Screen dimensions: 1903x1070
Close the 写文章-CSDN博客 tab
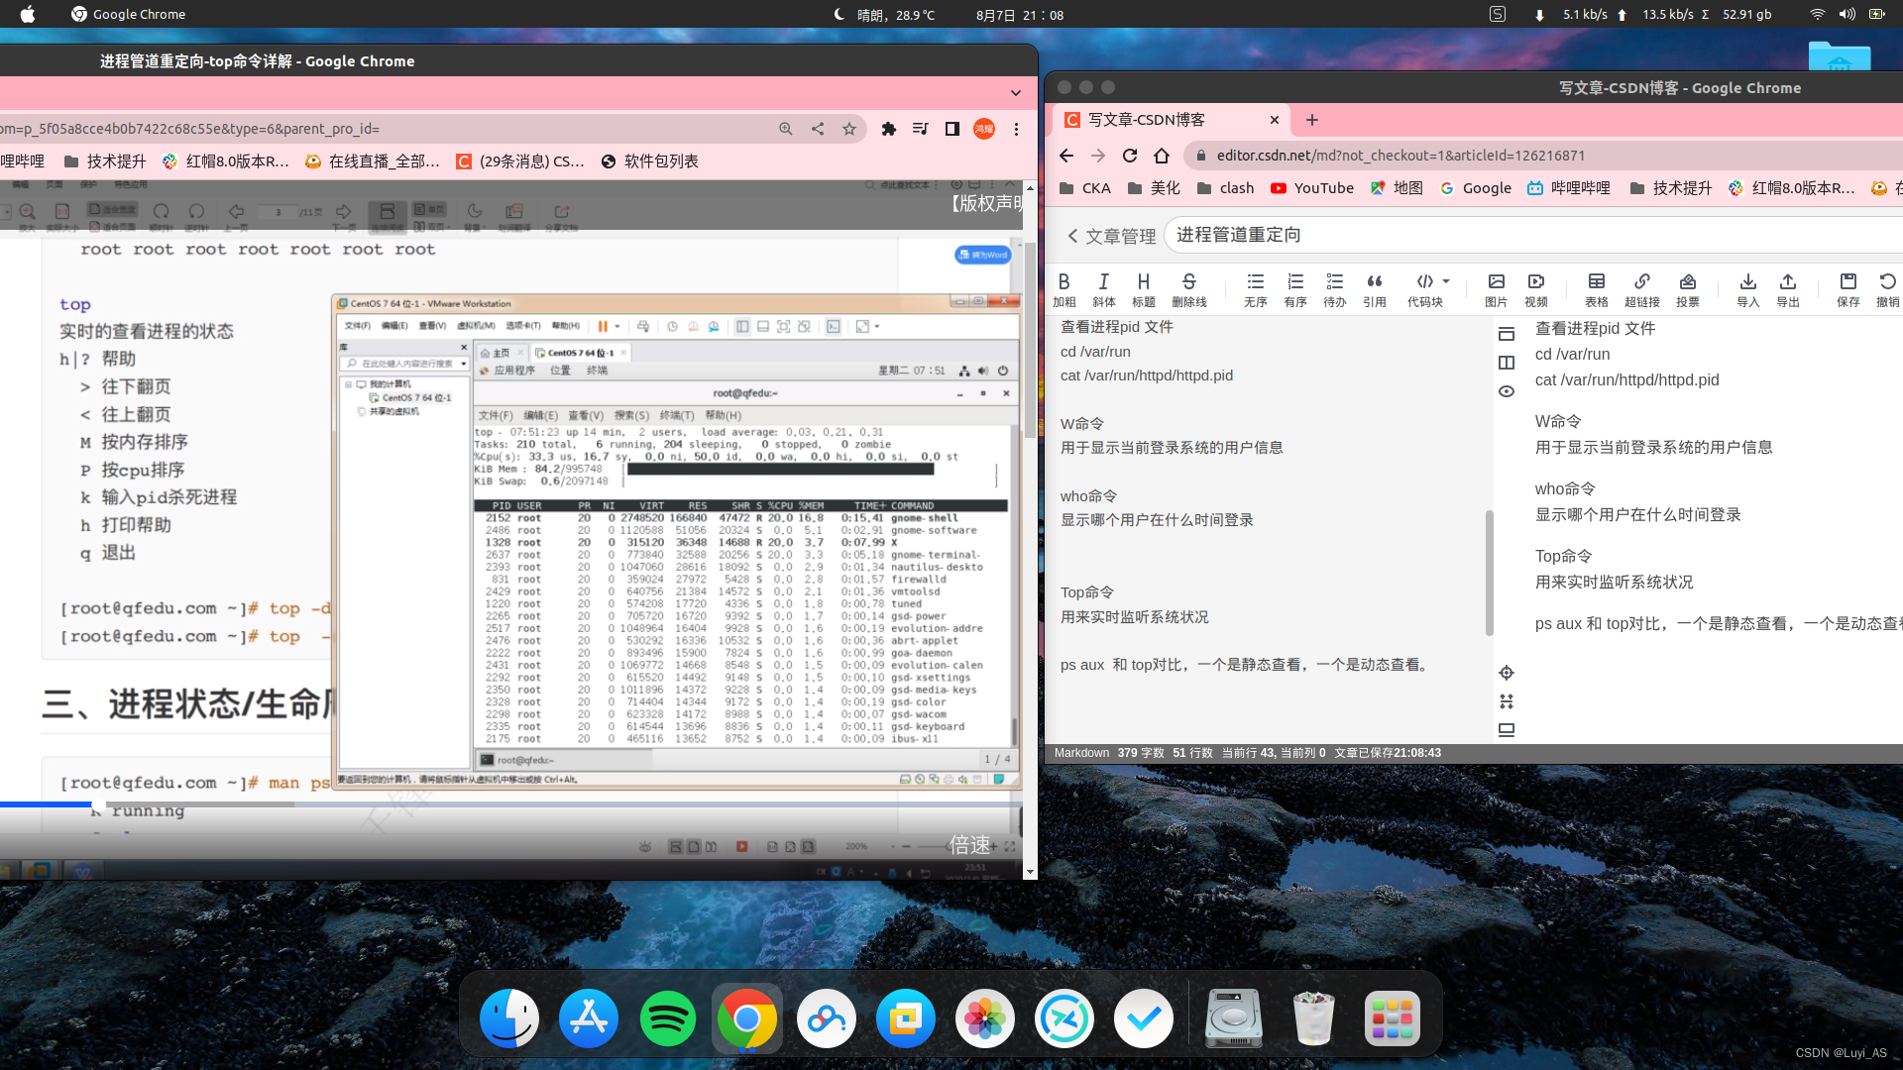click(x=1275, y=120)
